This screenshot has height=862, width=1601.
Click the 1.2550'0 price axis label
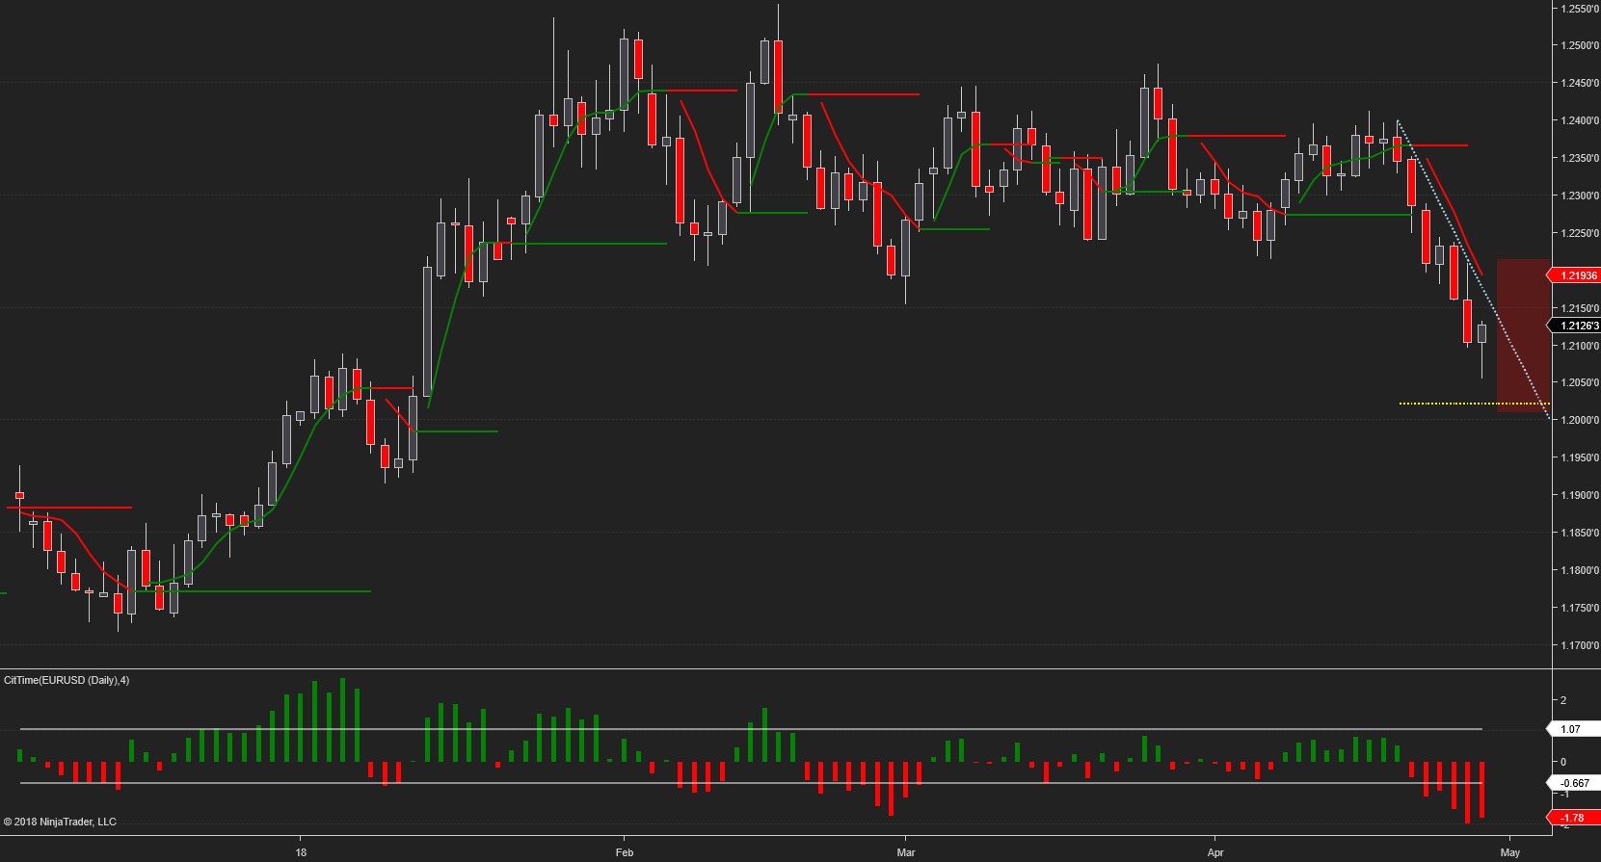coord(1580,9)
